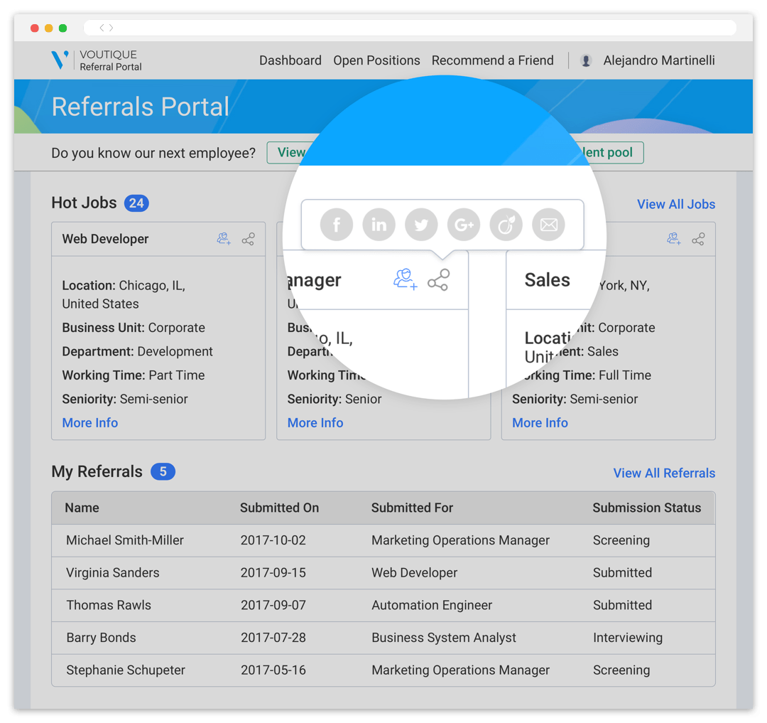
Task: Select the Virginia Sanders referral name
Action: tap(113, 573)
